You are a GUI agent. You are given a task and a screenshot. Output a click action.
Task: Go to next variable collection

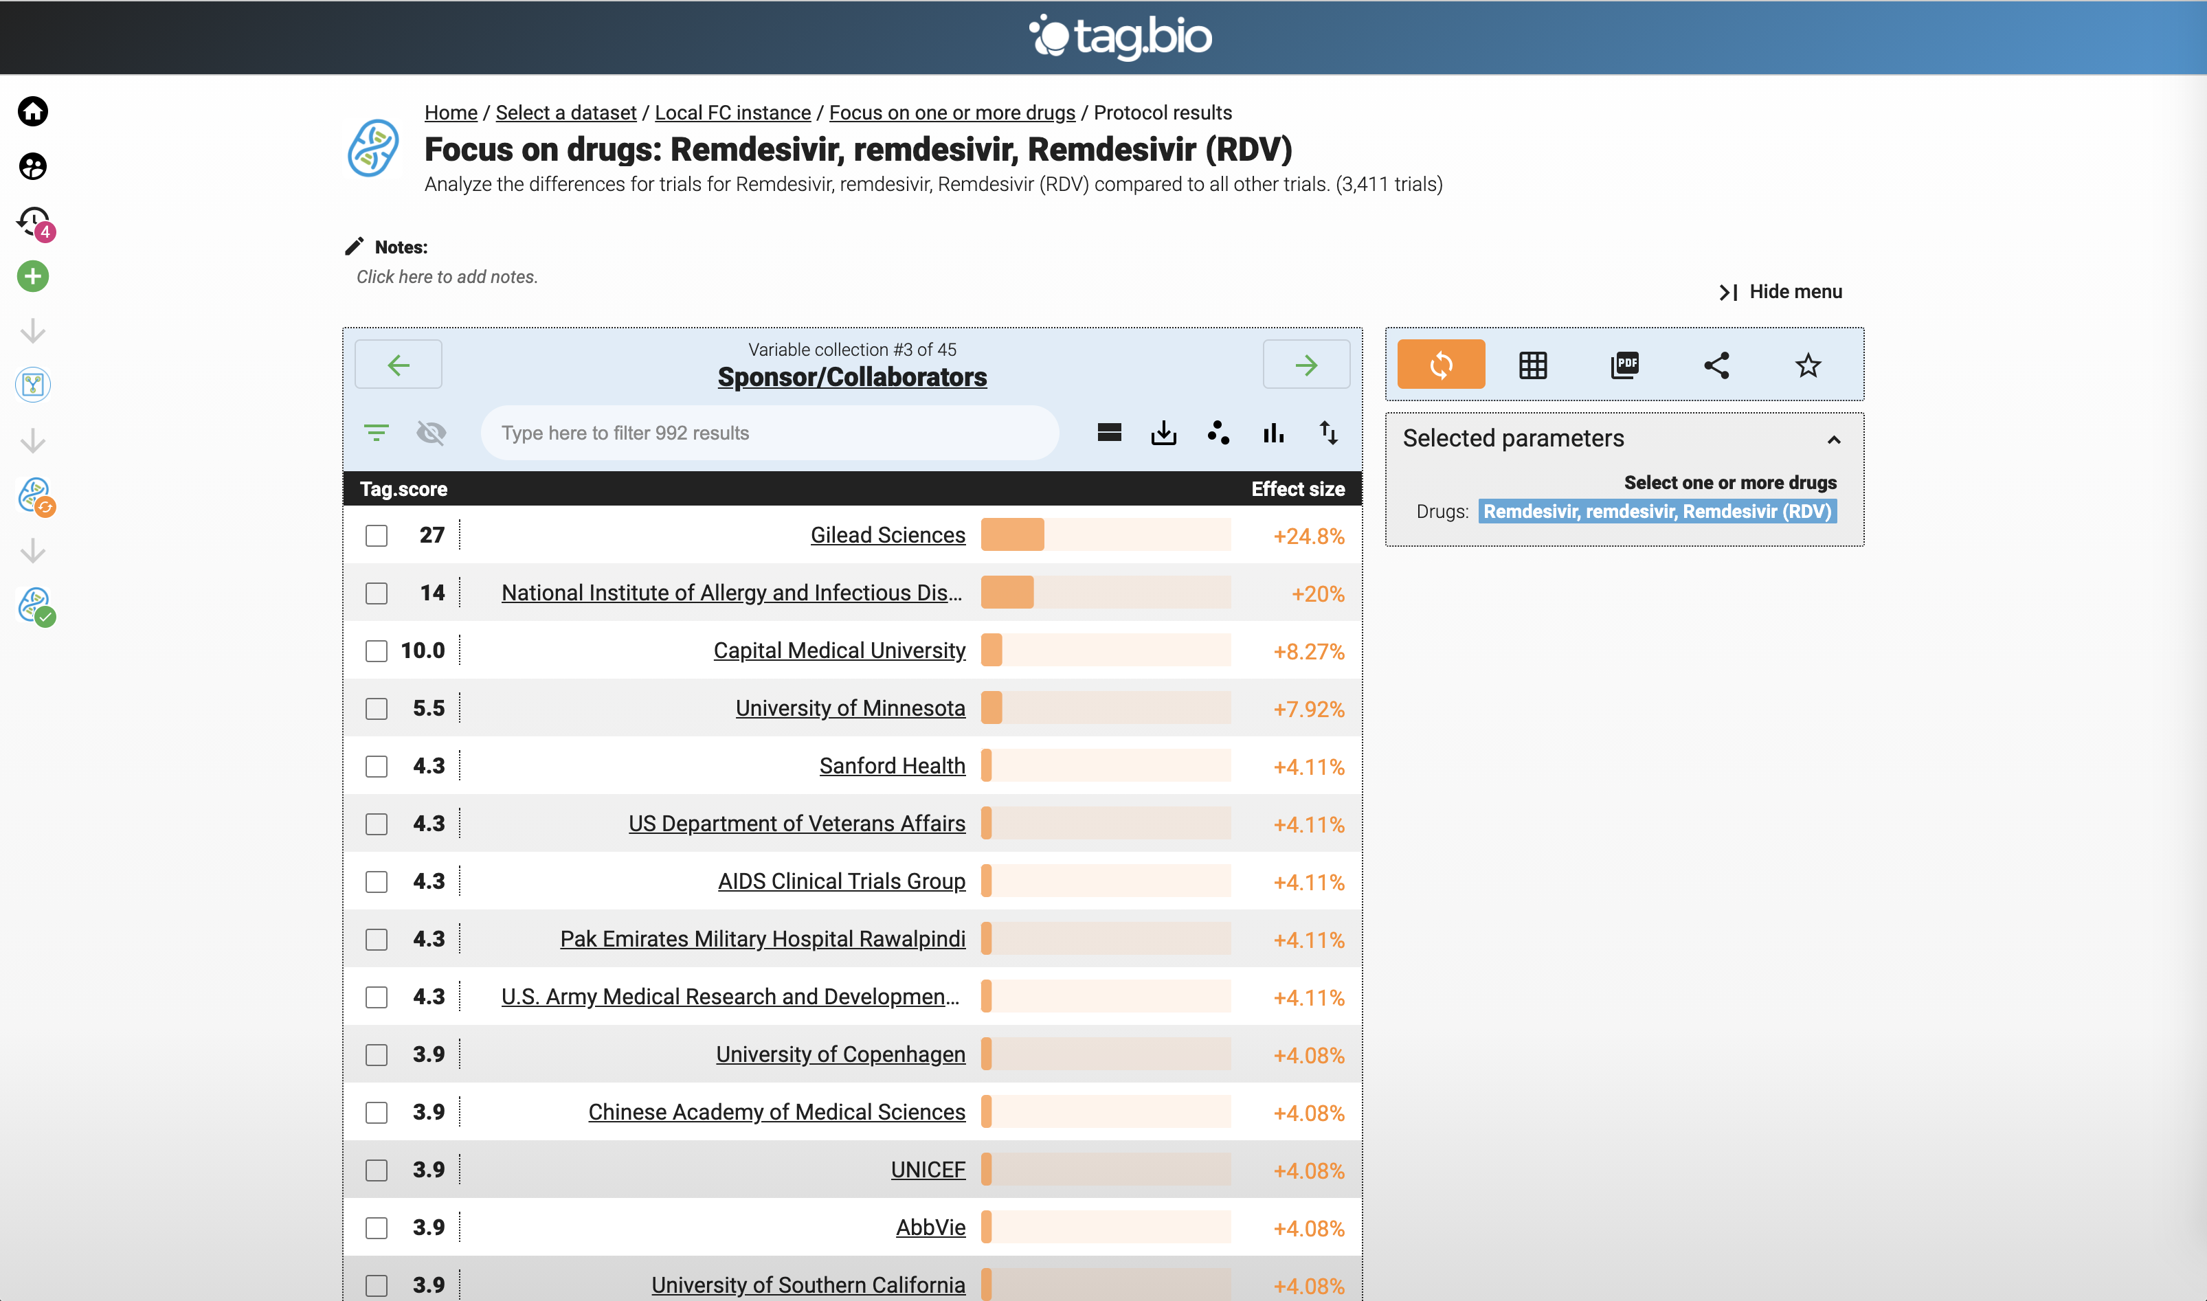[x=1306, y=365]
